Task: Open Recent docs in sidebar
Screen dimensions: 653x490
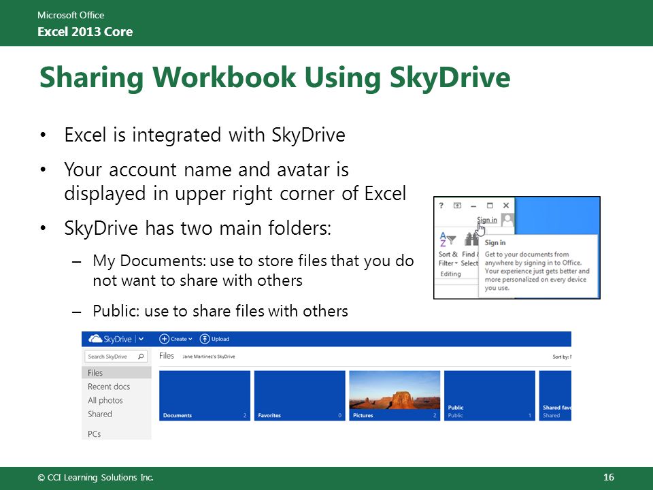Action: point(109,387)
